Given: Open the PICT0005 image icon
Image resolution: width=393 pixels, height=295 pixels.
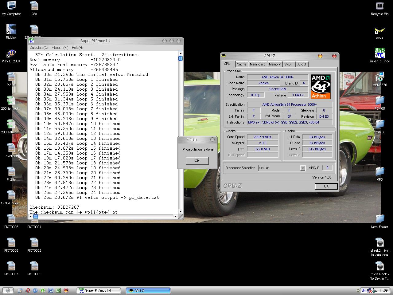Looking at the screenshot, I should coord(11,221).
